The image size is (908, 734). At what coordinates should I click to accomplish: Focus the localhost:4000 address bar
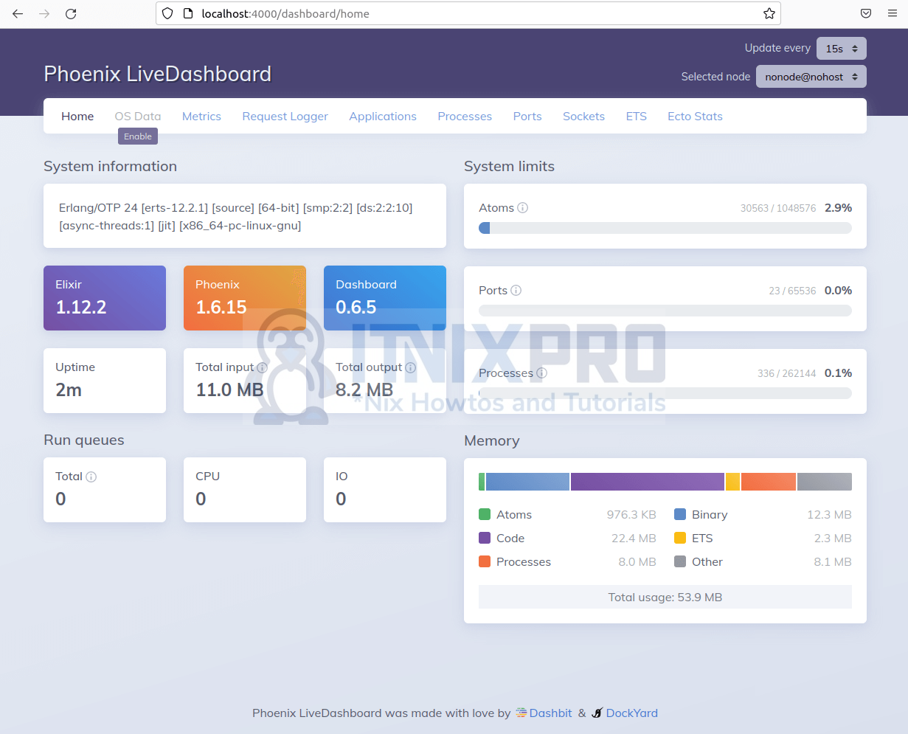click(x=468, y=13)
